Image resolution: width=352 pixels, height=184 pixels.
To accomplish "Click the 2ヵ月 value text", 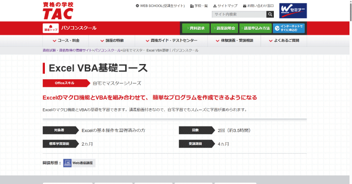I will (87, 144).
